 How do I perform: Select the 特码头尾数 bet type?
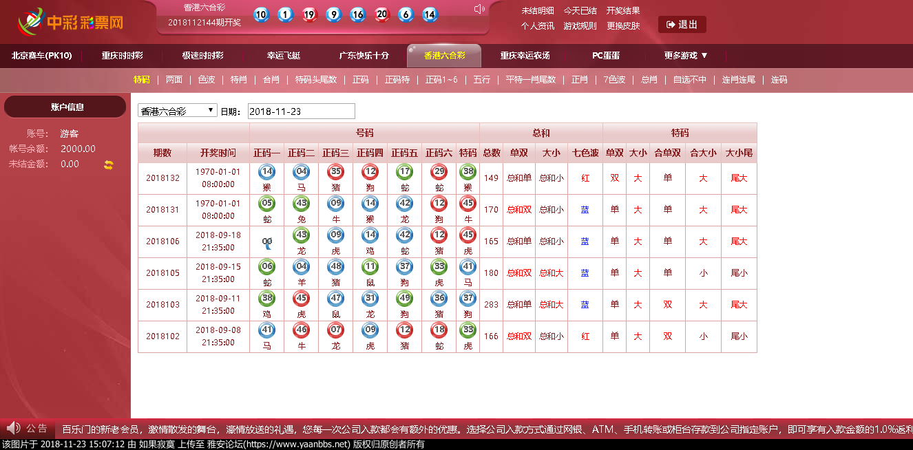[x=316, y=80]
